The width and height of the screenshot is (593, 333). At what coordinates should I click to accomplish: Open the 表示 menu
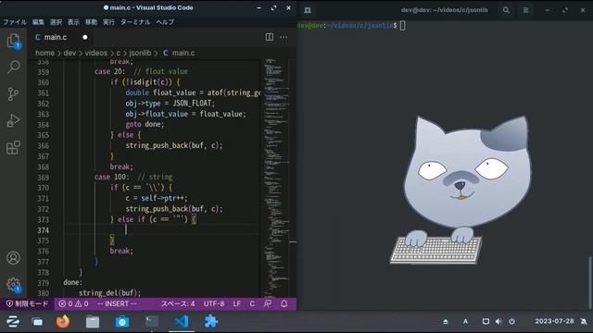click(x=74, y=22)
